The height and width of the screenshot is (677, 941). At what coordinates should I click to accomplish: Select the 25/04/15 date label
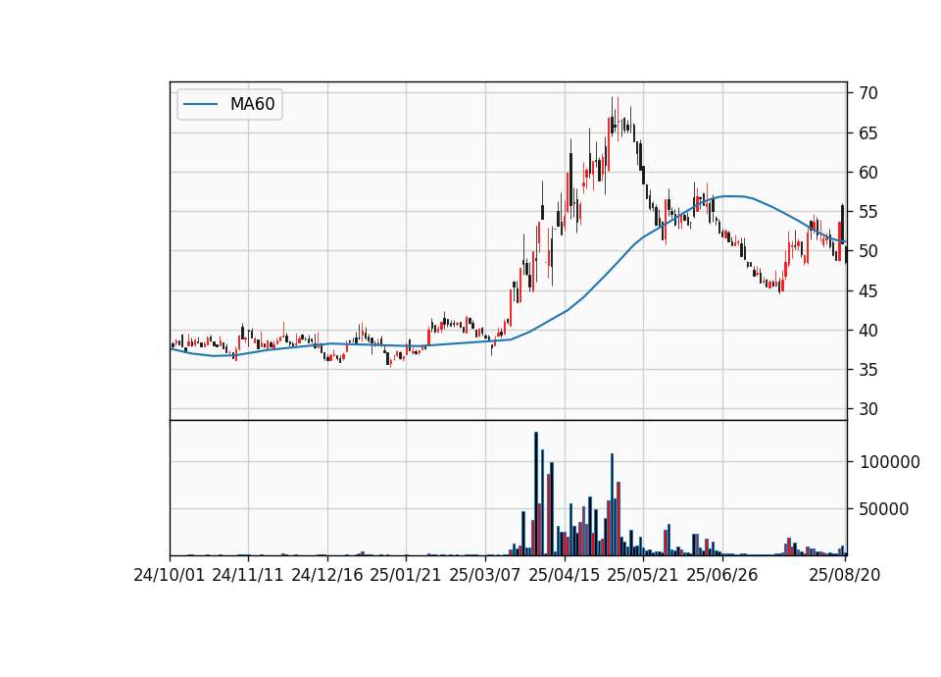565,575
